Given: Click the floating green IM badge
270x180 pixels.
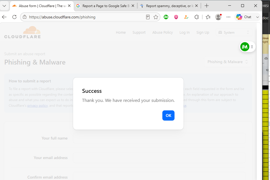Looking at the screenshot, I should 245,47.
